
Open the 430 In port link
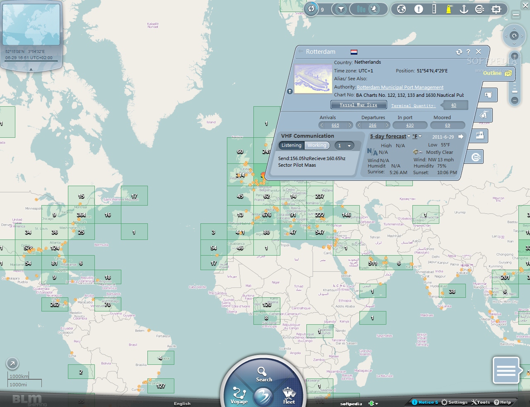pos(410,125)
